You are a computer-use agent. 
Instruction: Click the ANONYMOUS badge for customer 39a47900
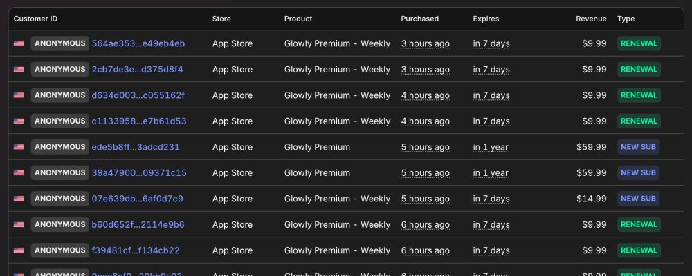click(x=60, y=172)
